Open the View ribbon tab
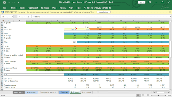The height and width of the screenshot is (97, 172). (71, 8)
